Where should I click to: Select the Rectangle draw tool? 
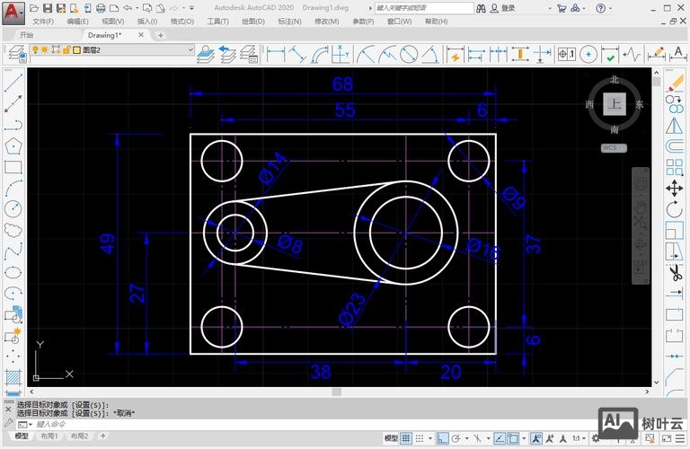coord(13,166)
